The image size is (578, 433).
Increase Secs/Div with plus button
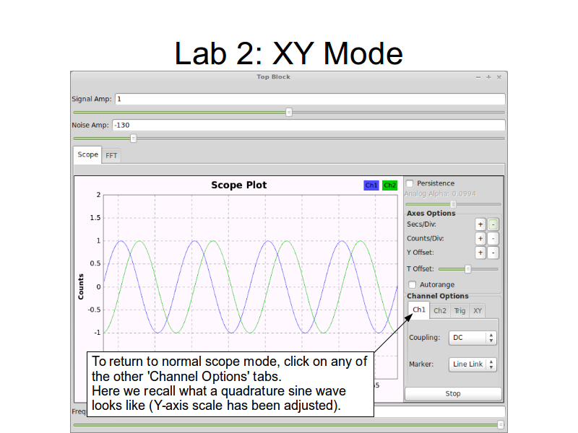click(480, 224)
